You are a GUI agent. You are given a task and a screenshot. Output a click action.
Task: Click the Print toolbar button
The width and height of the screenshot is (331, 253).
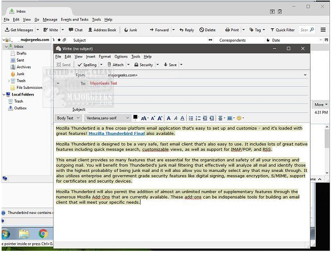232,30
